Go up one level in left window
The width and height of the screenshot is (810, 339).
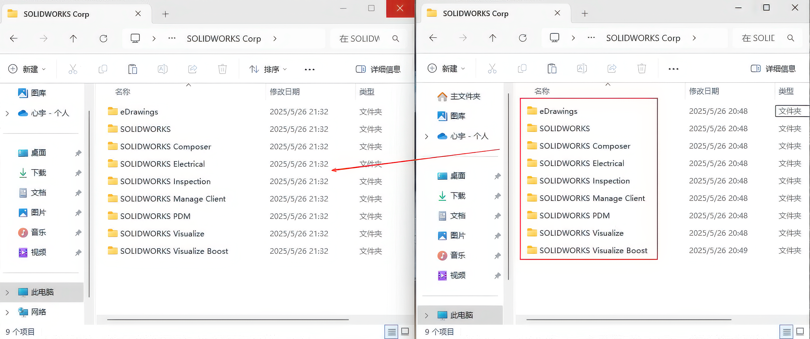pyautogui.click(x=73, y=39)
